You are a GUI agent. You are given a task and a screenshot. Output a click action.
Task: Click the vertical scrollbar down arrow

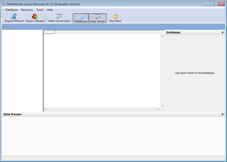tap(163, 106)
